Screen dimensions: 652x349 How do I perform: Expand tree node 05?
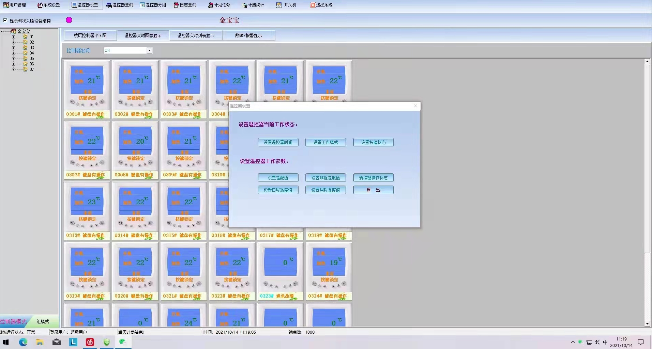13,59
